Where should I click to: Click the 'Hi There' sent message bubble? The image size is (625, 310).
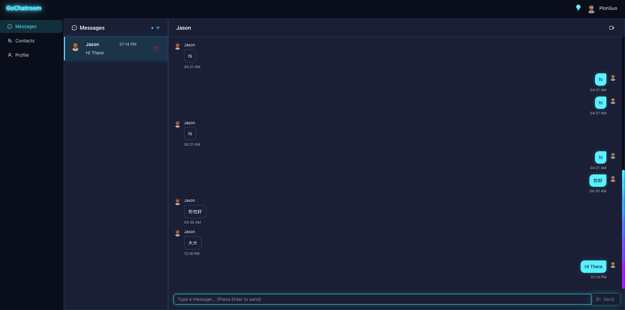pyautogui.click(x=593, y=267)
